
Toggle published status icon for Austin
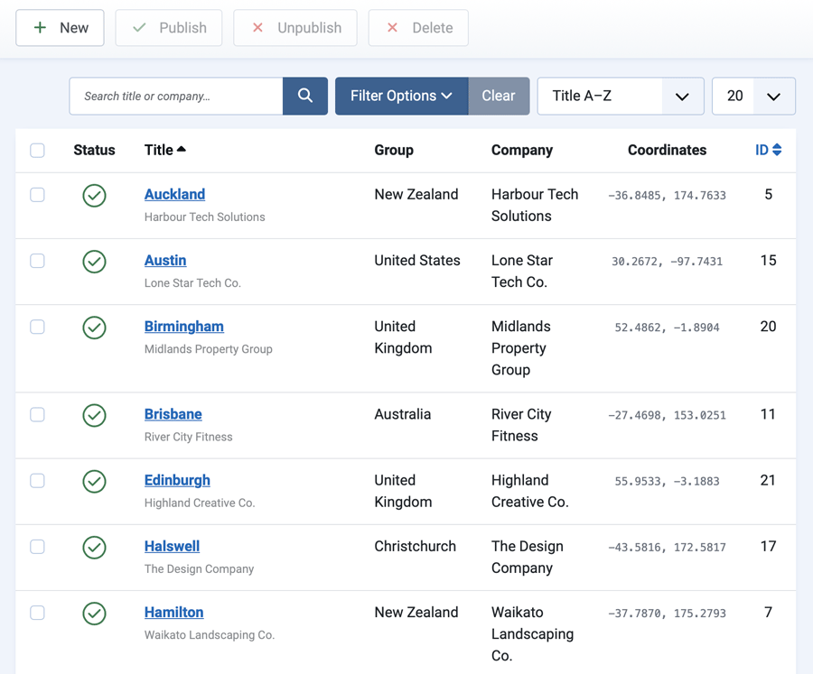pyautogui.click(x=94, y=262)
